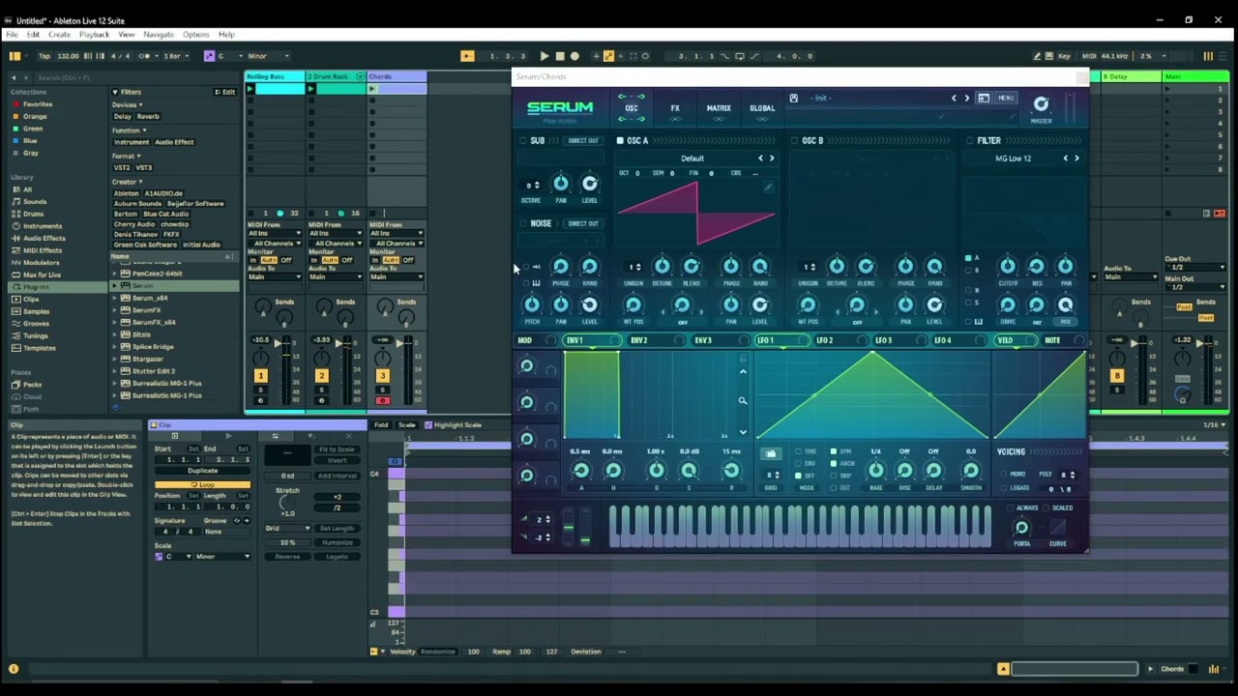The width and height of the screenshot is (1238, 696).
Task: Switch to Serum's GLOBAL tab
Action: click(762, 108)
